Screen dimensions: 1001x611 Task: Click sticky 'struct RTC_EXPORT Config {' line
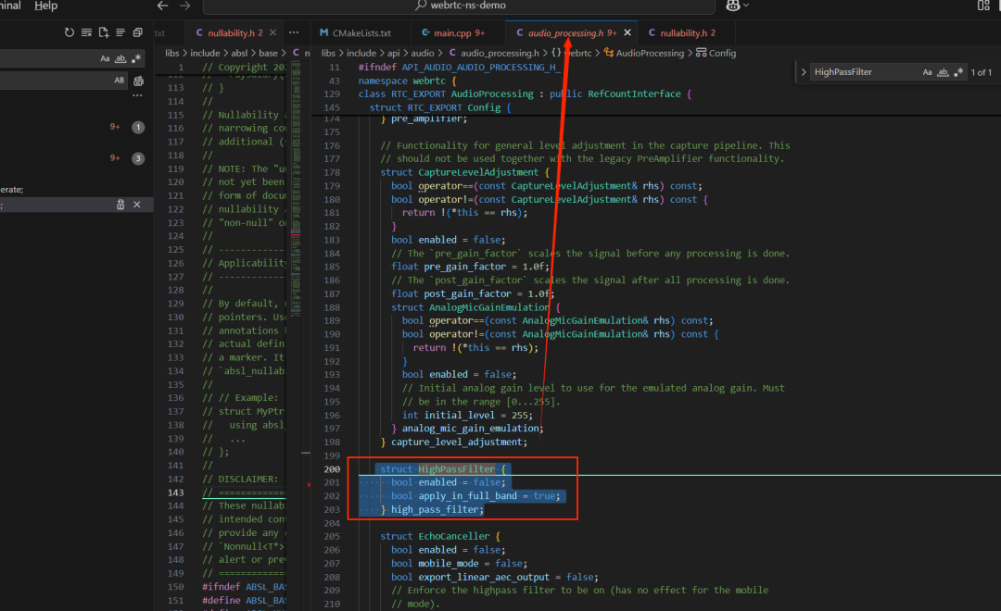tap(440, 107)
